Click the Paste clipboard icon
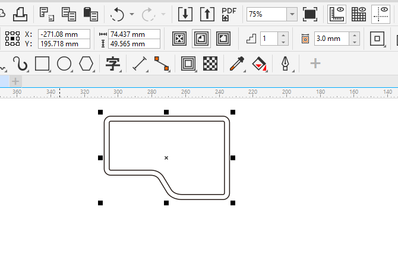 91,14
